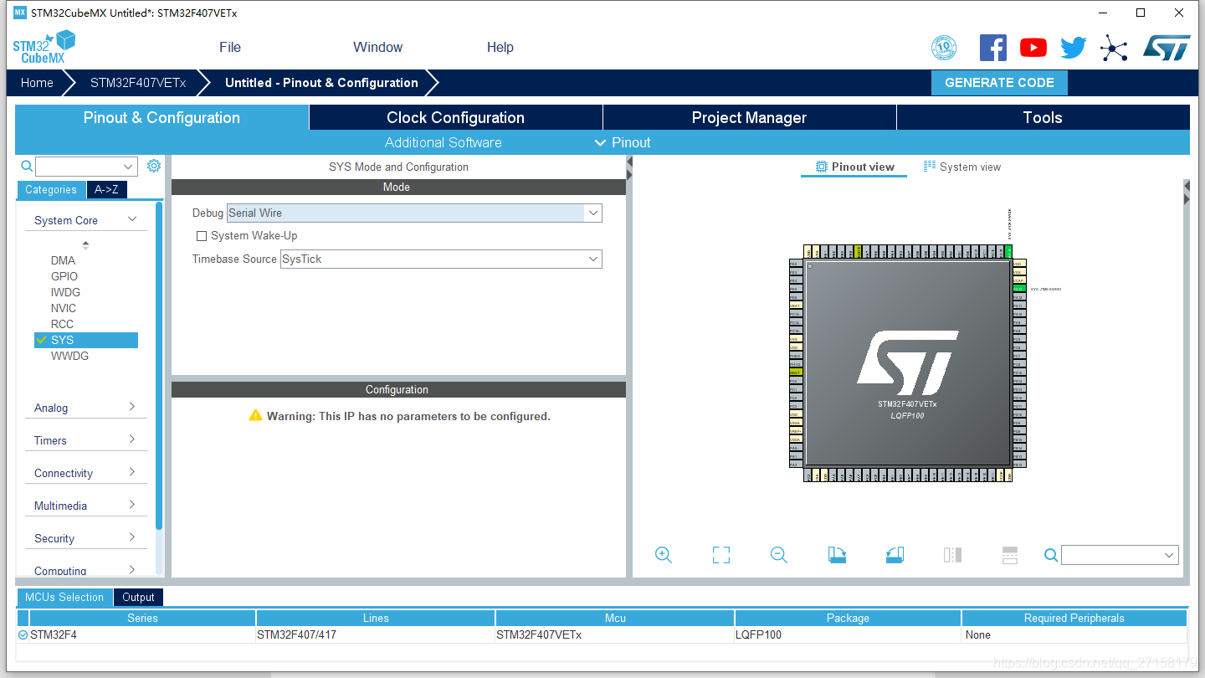Open the 10th anniversary badge icon

tap(944, 48)
